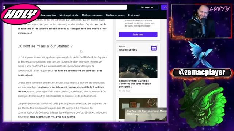The image size is (234, 131).
Task: Click the 'recommandés' section title
Action: pos(128,50)
